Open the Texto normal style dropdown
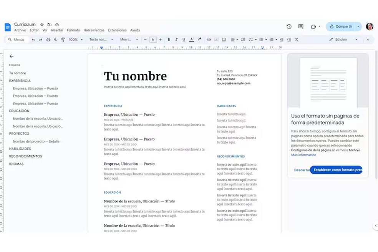378x252 pixels. click(101, 40)
